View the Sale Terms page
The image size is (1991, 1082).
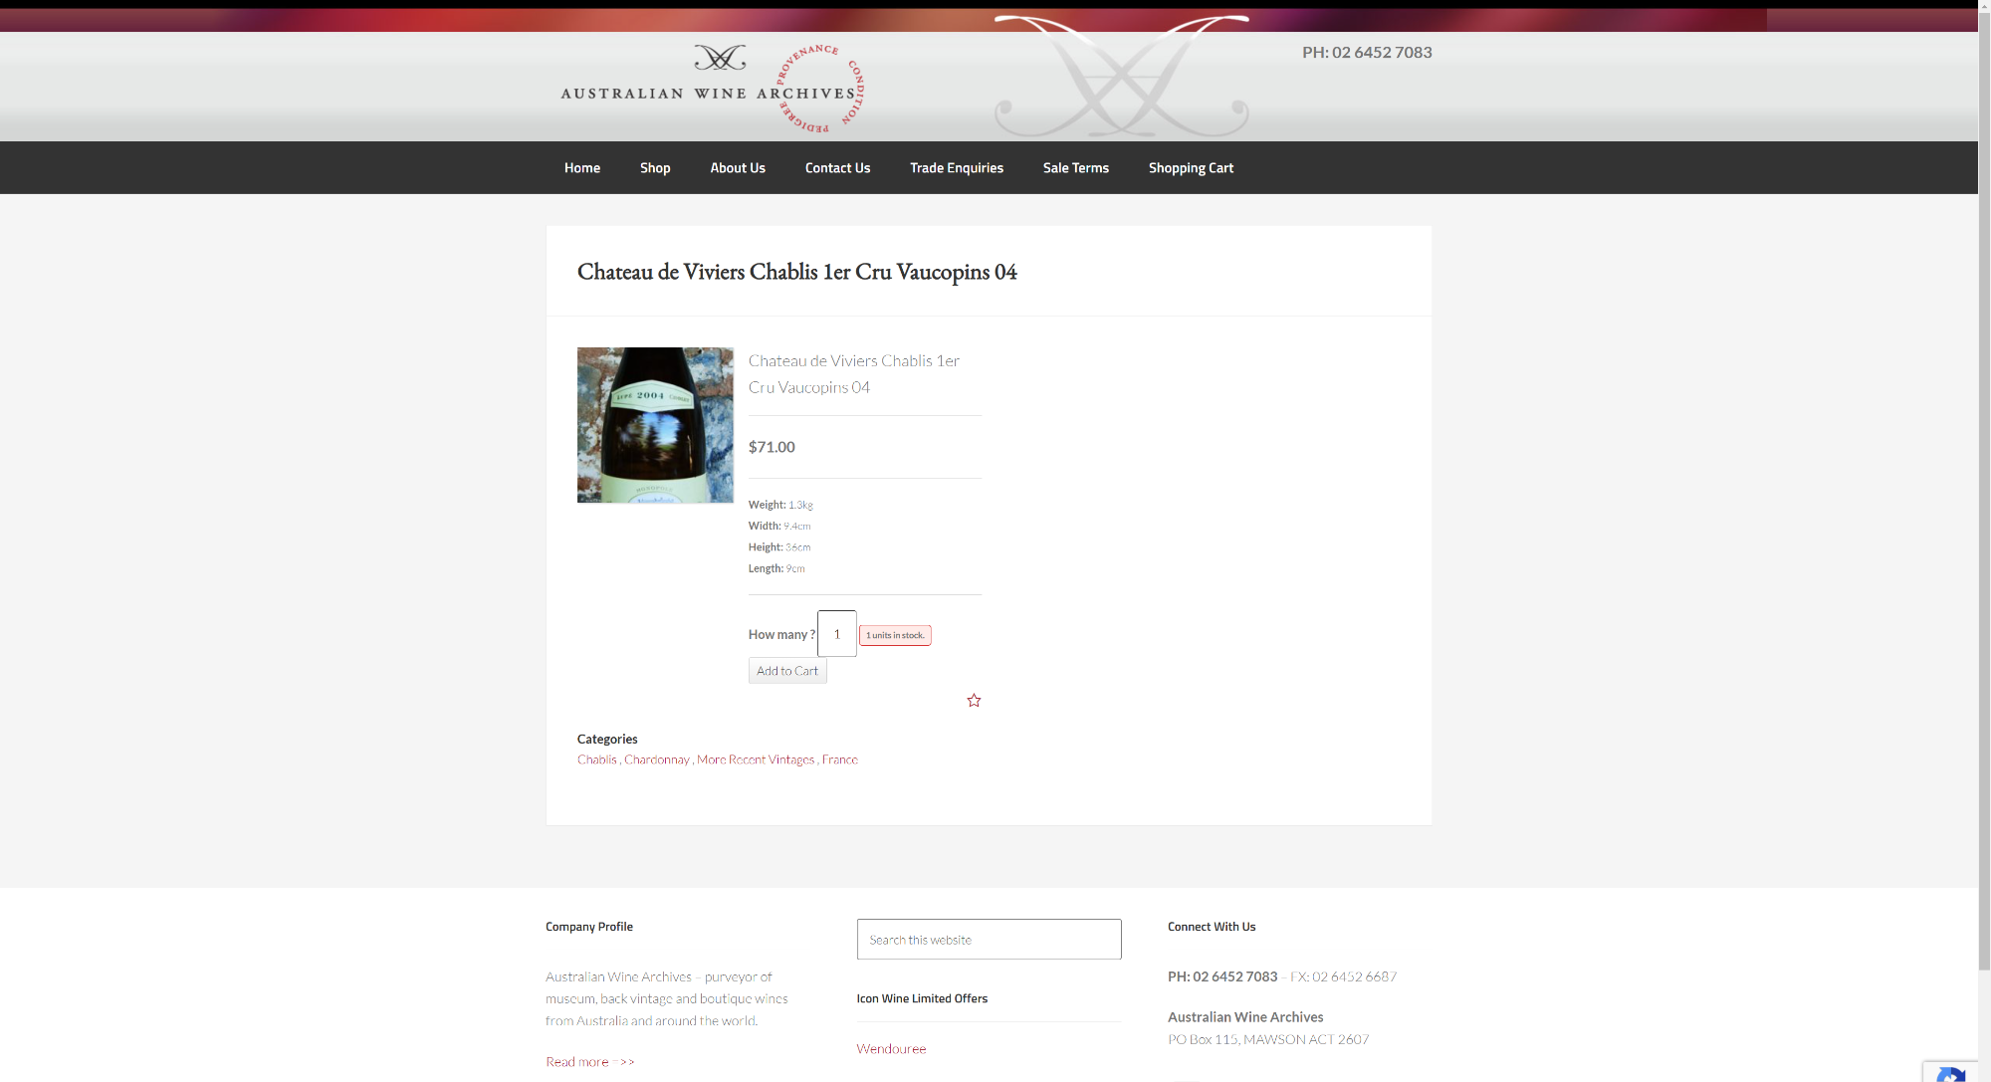[1075, 168]
